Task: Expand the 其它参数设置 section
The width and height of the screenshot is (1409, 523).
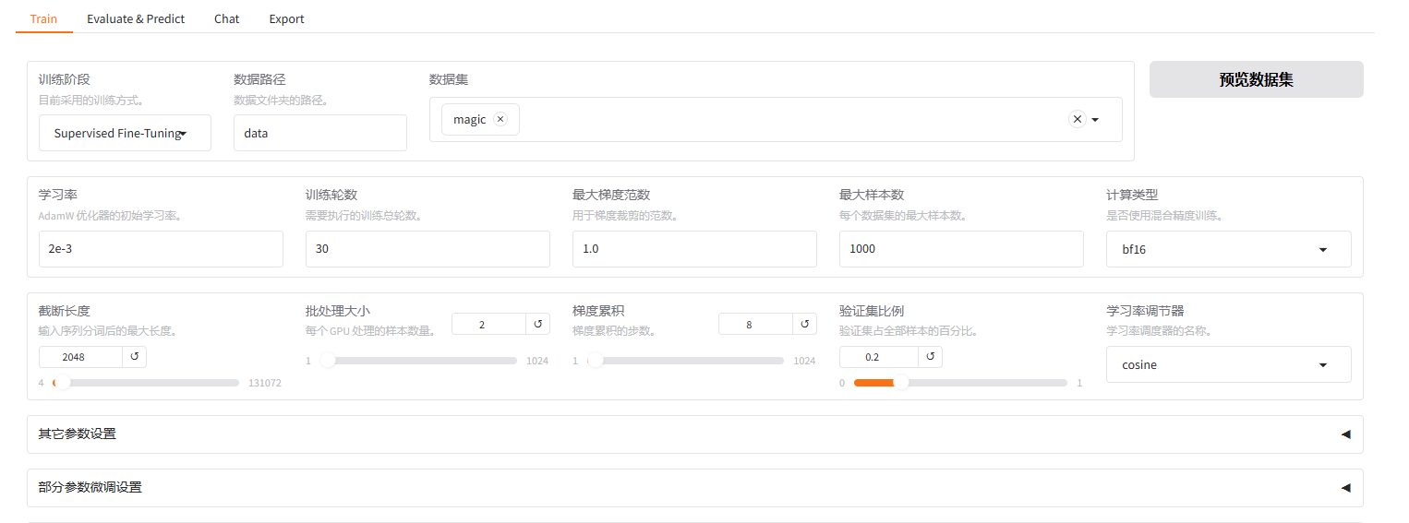Action: pos(694,434)
